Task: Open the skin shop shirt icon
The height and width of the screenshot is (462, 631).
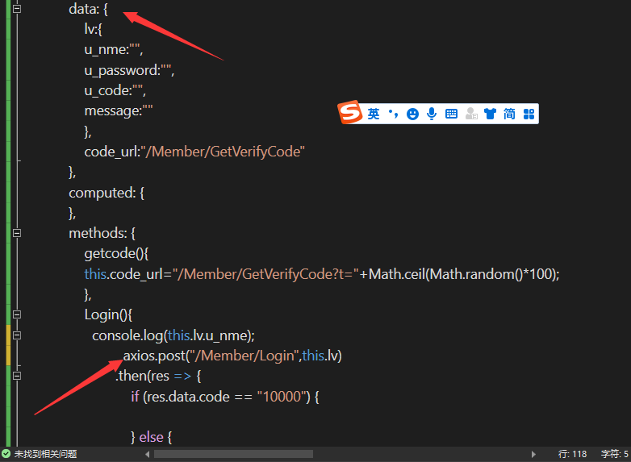Action: point(490,114)
